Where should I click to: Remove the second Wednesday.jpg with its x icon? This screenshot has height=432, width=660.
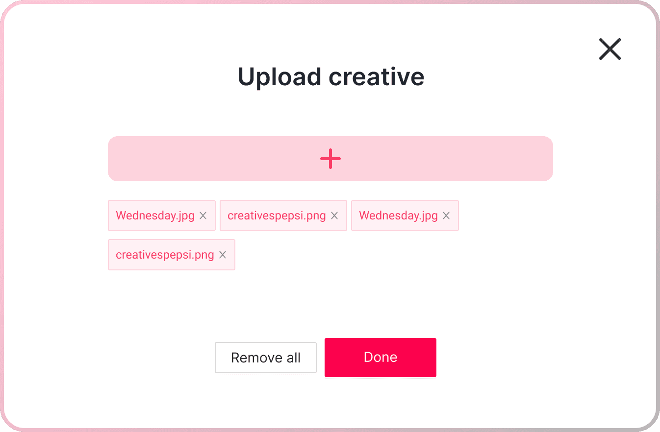446,216
